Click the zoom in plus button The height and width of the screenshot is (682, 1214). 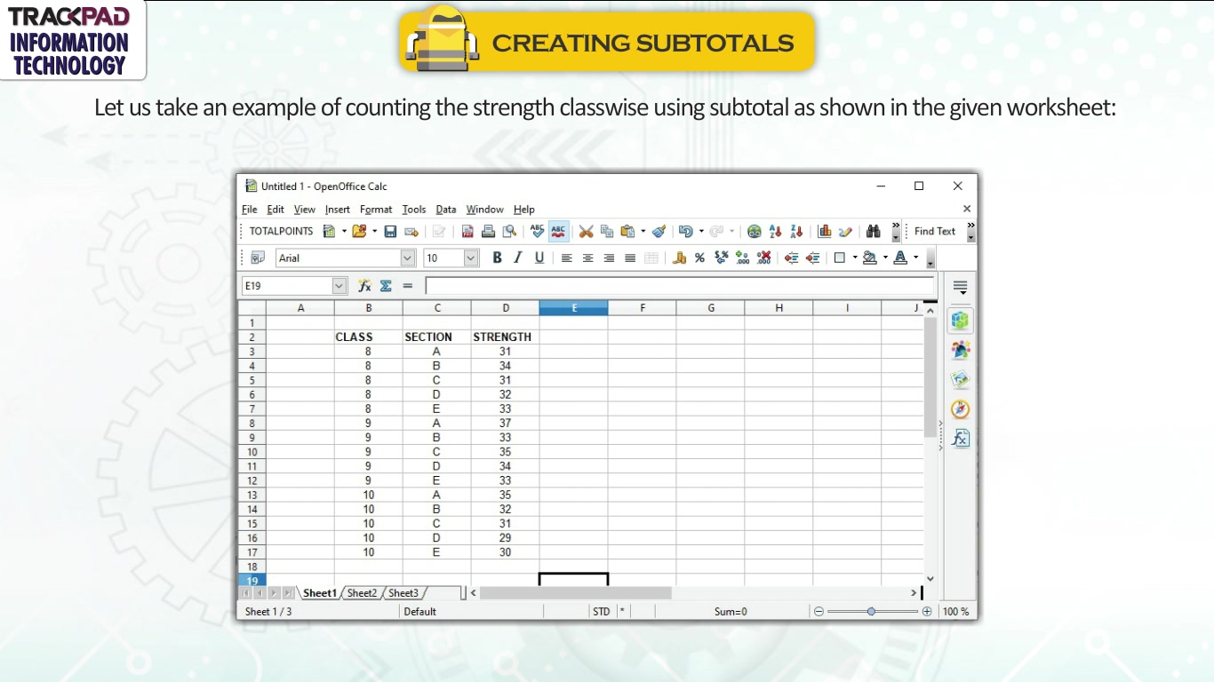(x=927, y=611)
